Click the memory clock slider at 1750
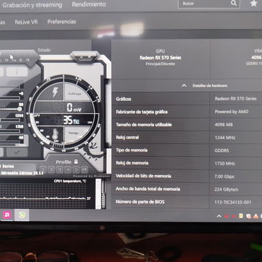262x262 pixels. click(10, 131)
